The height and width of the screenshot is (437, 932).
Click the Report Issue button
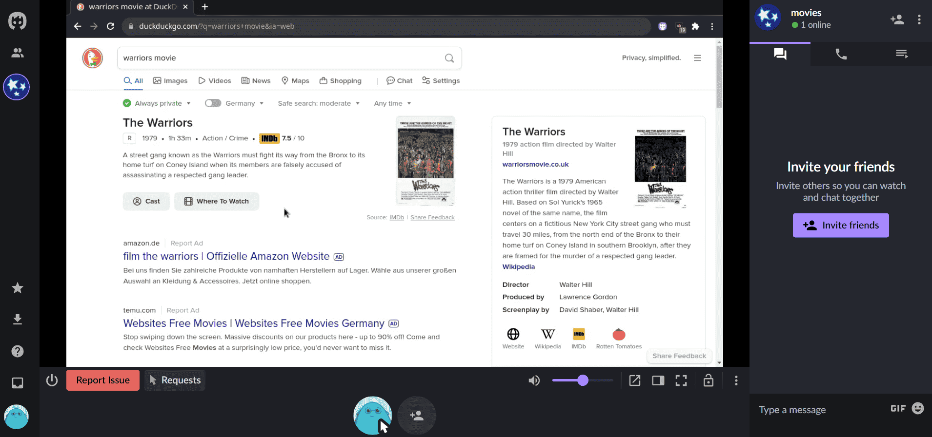103,380
